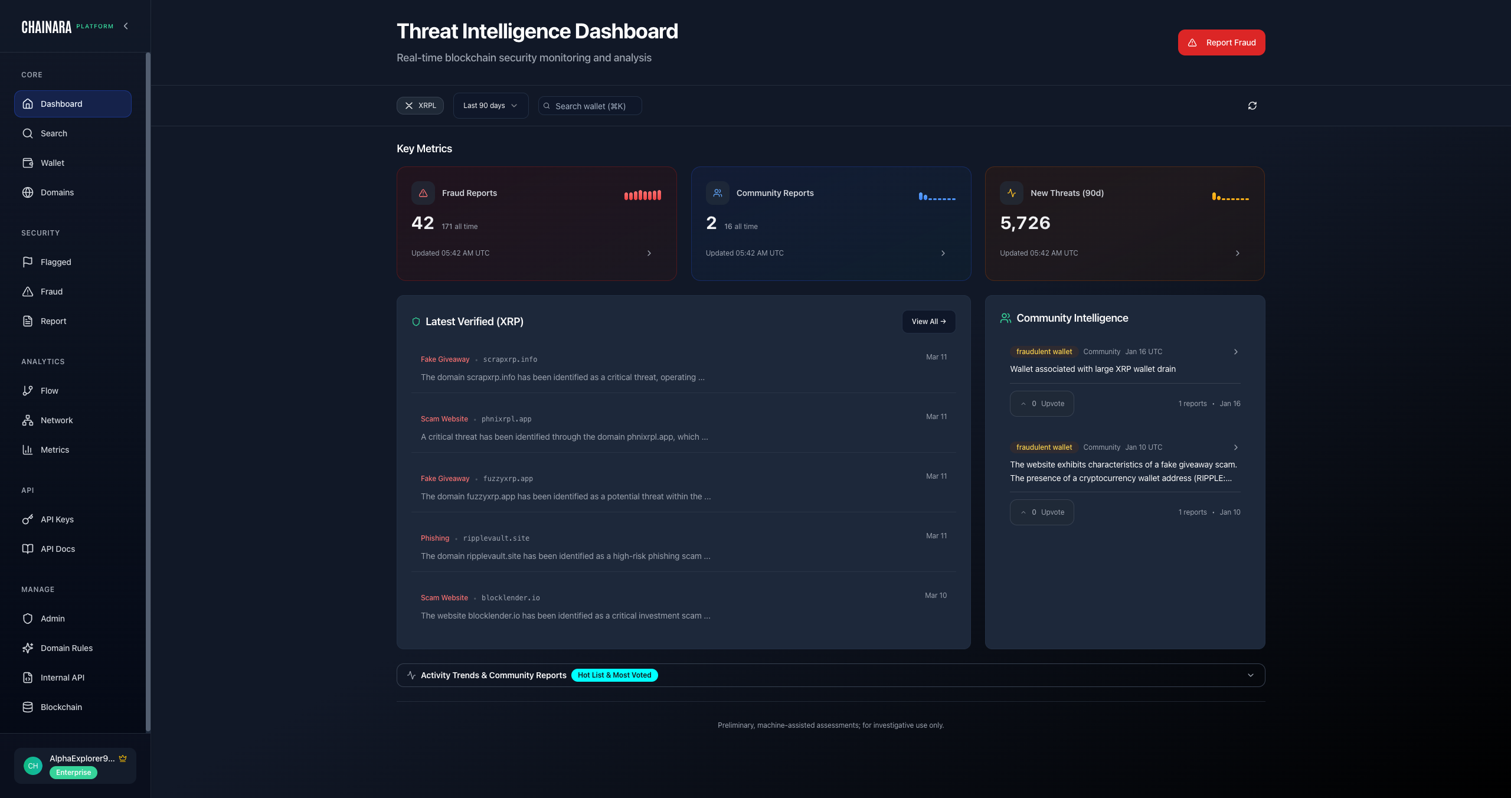Upvote the fake giveaway scam report
The height and width of the screenshot is (798, 1511).
click(1042, 512)
